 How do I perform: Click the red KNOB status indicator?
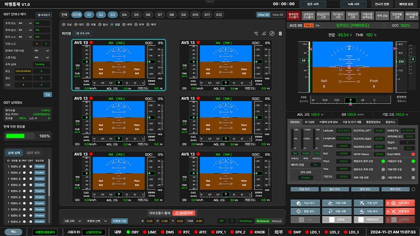pos(253,232)
